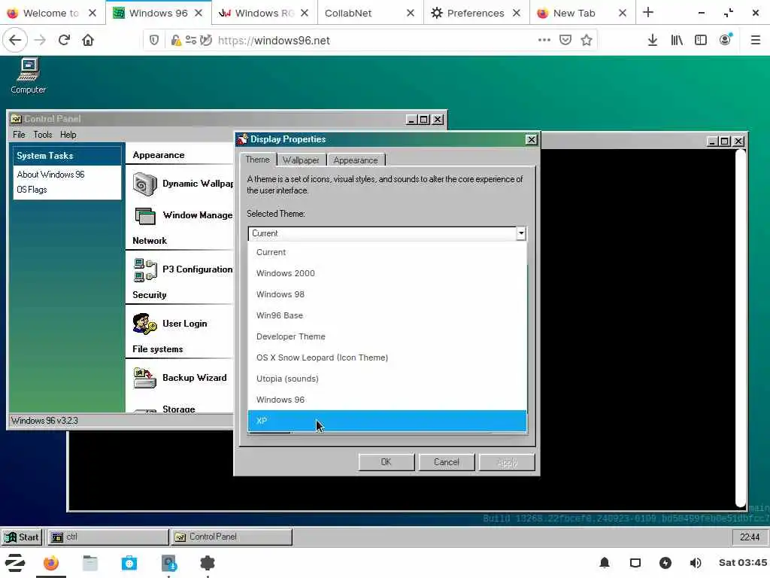The height and width of the screenshot is (578, 770).
Task: Choose Win96 Base theme option
Action: 387,315
